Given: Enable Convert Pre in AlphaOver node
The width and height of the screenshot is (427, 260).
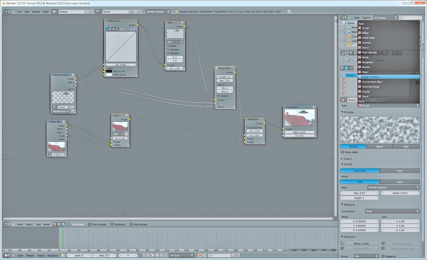Looking at the screenshot, I should 248,127.
